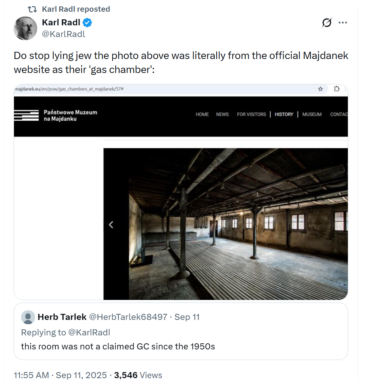This screenshot has height=391, width=366.
Task: Select the HOME nav item
Action: coord(202,114)
